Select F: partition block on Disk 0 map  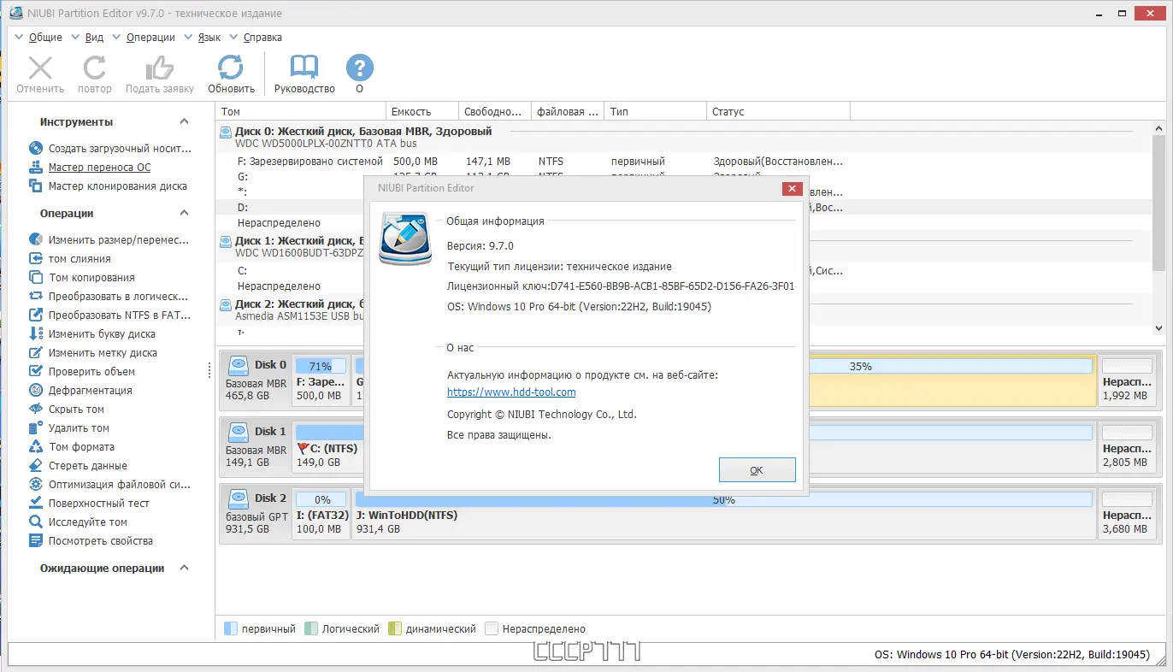click(321, 380)
